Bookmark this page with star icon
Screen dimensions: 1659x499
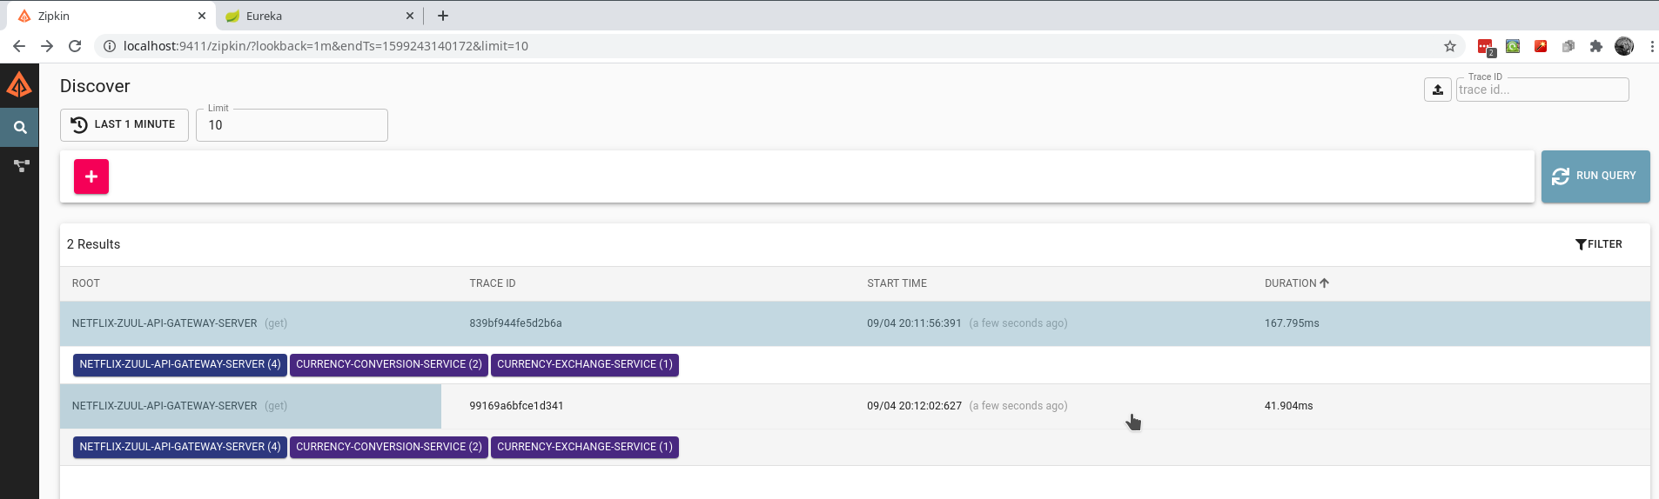[x=1450, y=46]
